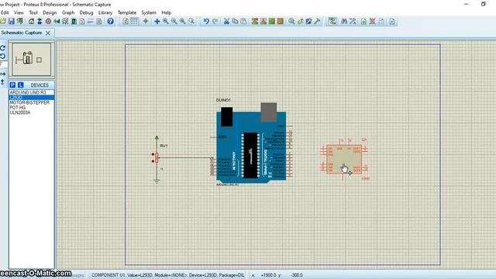
Task: Click the Paste from clipboard icon
Action: point(243,21)
